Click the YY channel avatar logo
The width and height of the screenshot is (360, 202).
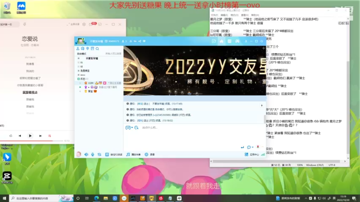81,41
